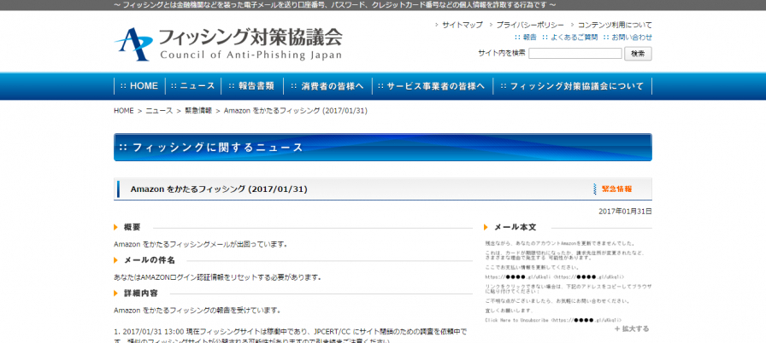
Task: Click the メール本文 section heading
Action: point(515,228)
